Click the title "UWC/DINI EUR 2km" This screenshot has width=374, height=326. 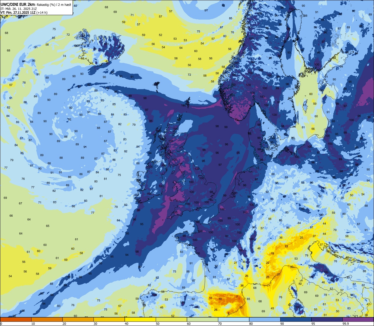[x=18, y=4]
